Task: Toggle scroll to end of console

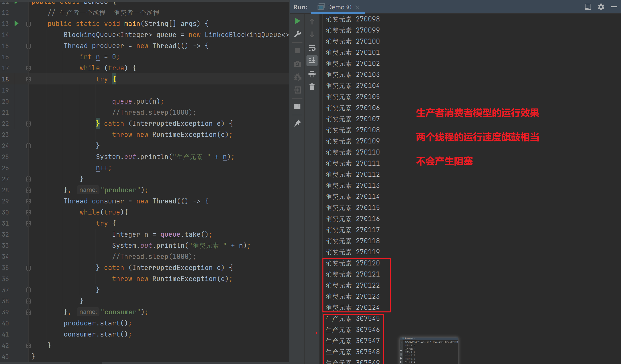Action: pyautogui.click(x=312, y=61)
